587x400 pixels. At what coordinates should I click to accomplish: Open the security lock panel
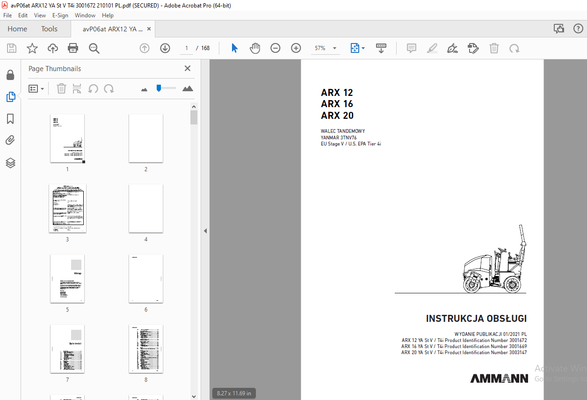(x=10, y=75)
